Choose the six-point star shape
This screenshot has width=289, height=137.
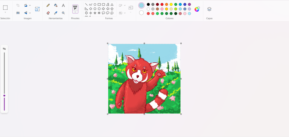99,13
